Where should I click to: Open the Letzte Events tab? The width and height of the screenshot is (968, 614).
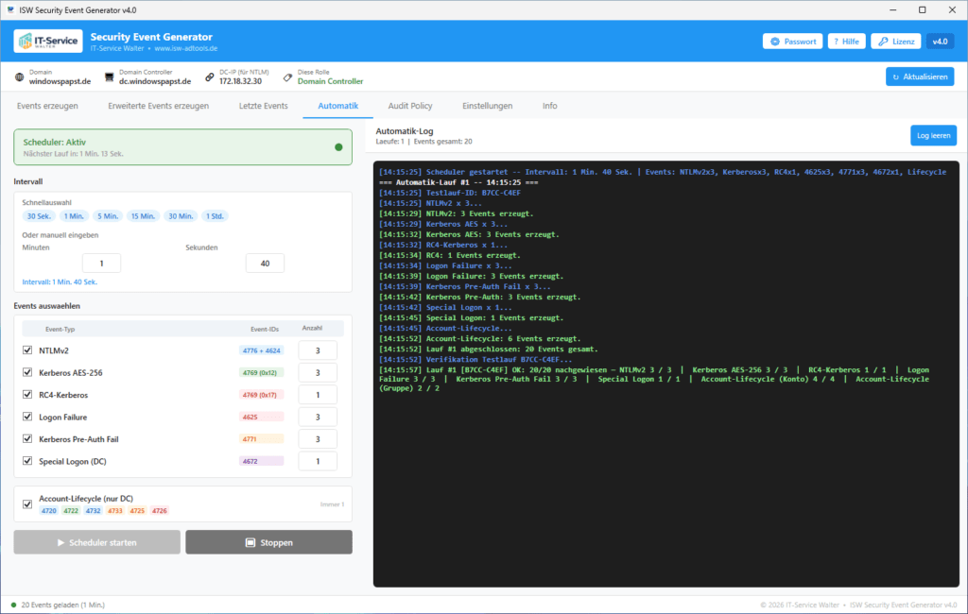(x=263, y=106)
